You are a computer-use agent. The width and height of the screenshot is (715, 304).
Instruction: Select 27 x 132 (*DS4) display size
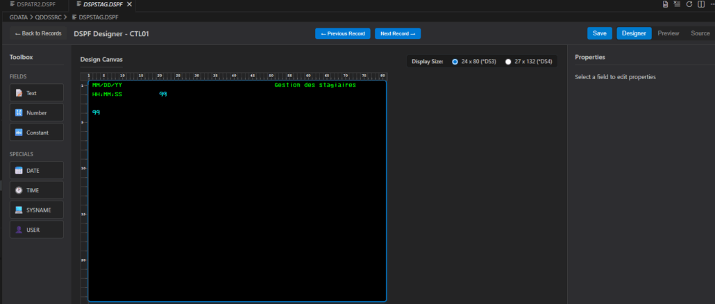508,62
